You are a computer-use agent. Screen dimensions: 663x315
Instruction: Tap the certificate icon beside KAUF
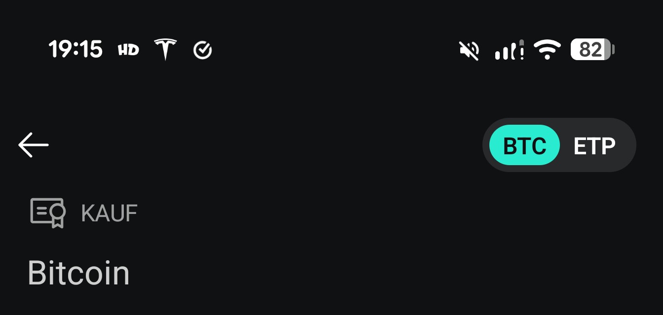48,213
